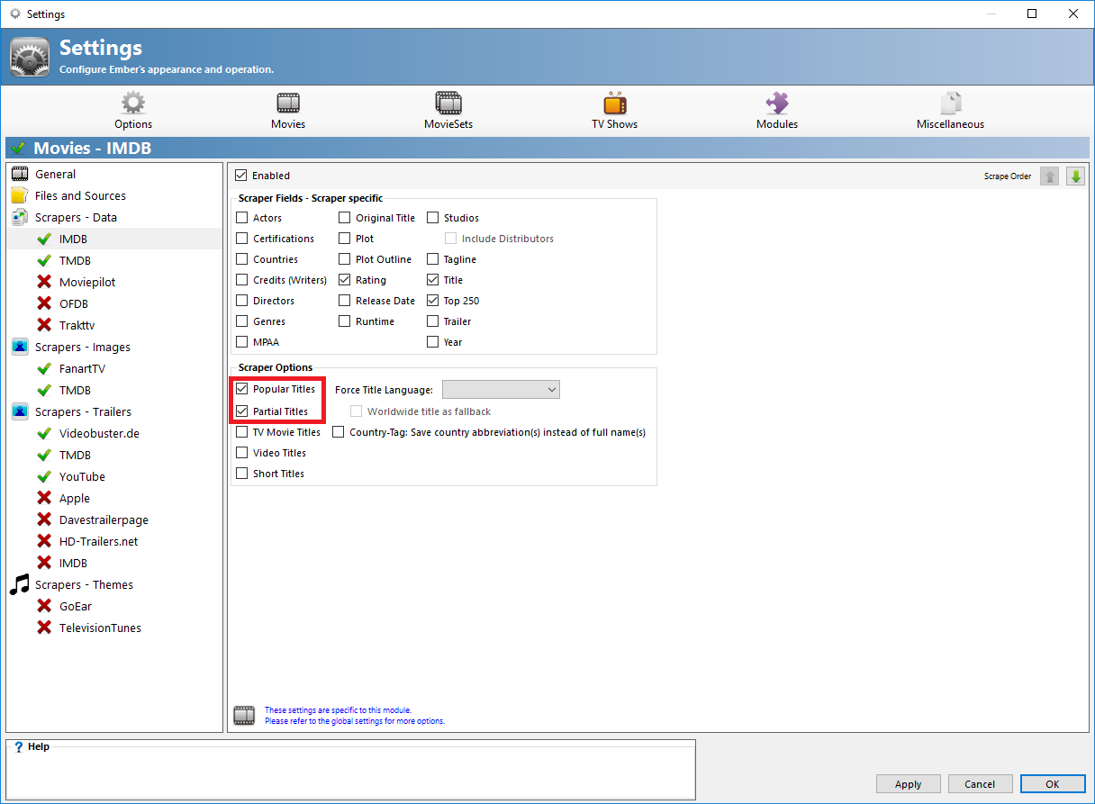Uncheck the Title scraper field
This screenshot has width=1095, height=804.
tap(432, 280)
